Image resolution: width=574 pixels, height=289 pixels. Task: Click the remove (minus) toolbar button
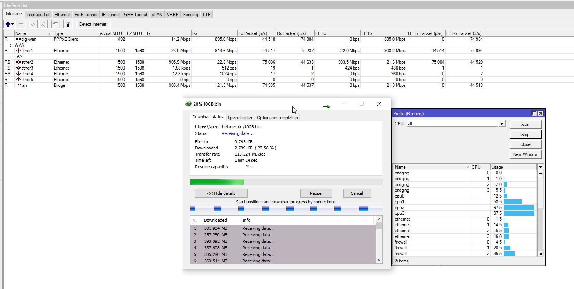tap(21, 24)
